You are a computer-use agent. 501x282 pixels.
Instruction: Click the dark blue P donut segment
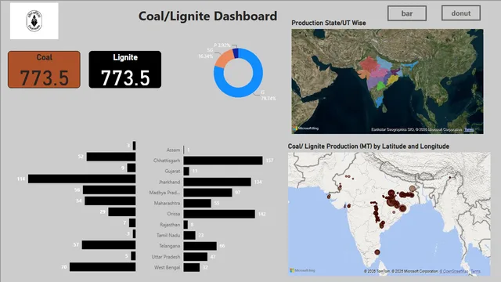tap(236, 53)
